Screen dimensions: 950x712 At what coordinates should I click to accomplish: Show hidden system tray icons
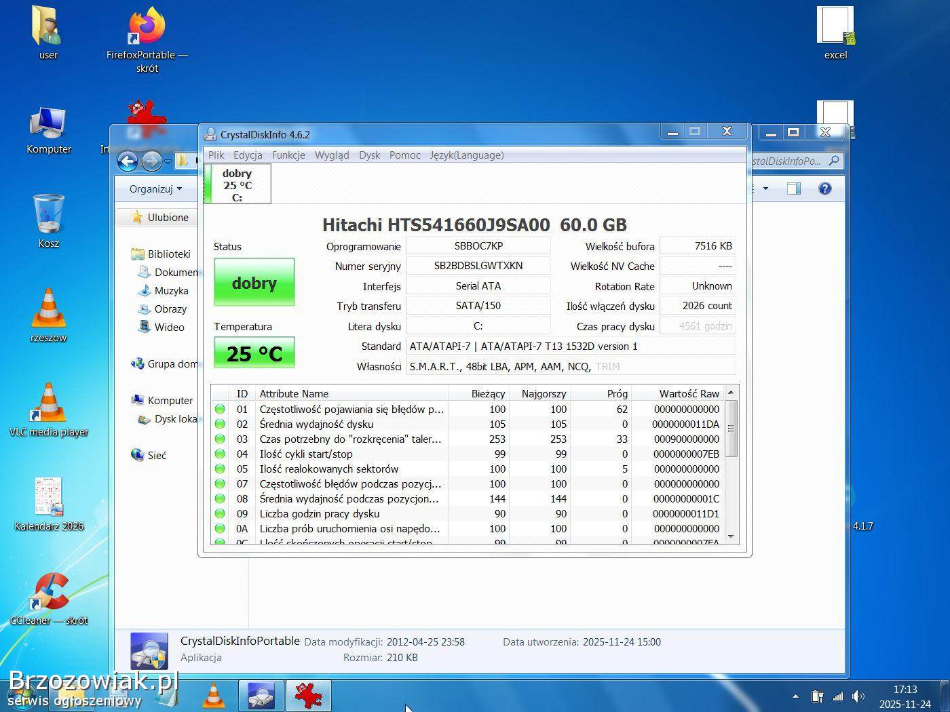(795, 696)
